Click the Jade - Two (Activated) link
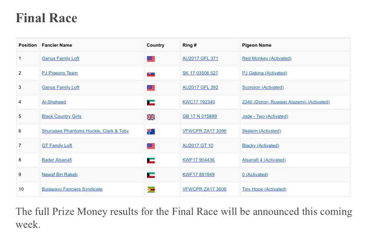Screen dimensions: 369x239 click(x=265, y=116)
